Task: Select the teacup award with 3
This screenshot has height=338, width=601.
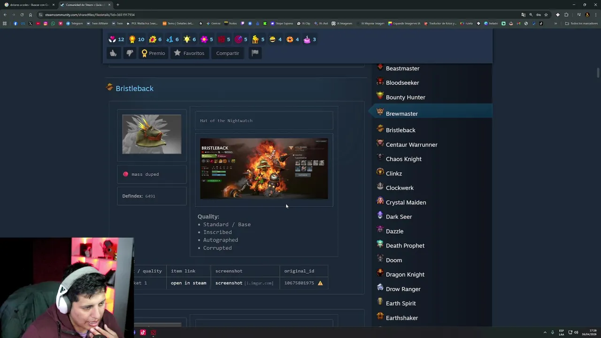Action: click(310, 39)
